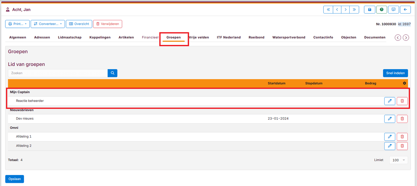Expand the Converteer dropdown

click(48, 24)
